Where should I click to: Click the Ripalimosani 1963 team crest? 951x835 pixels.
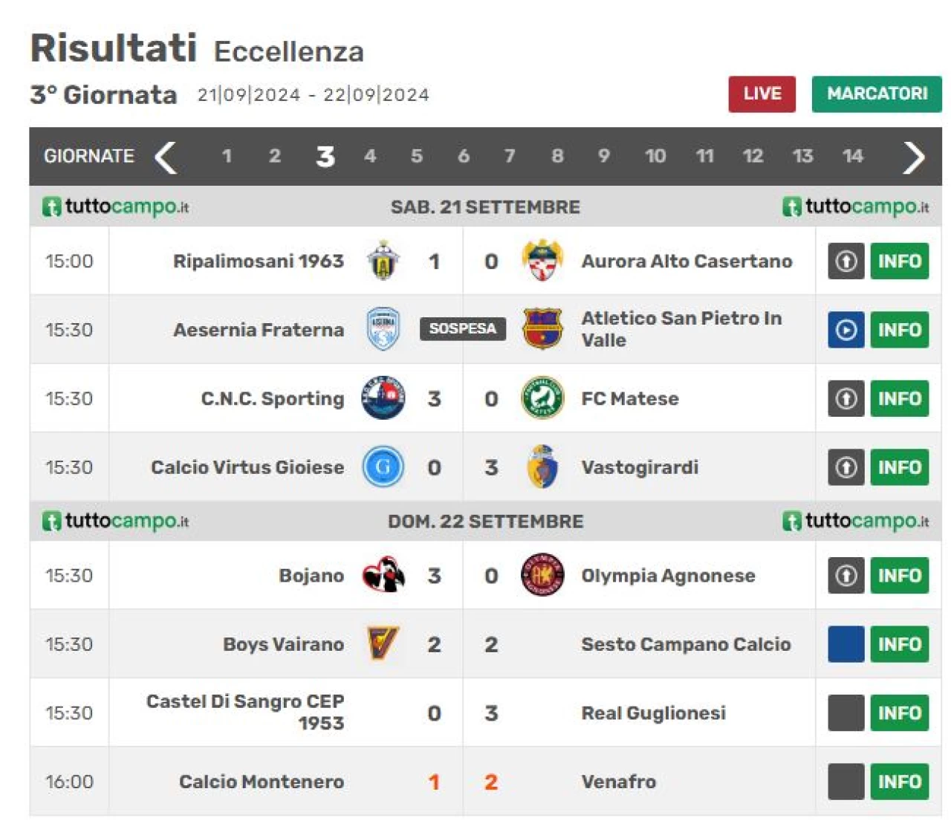[383, 261]
